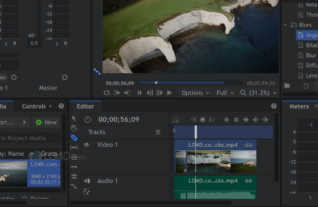The height and width of the screenshot is (207, 318).
Task: Mute Audio 1 track speaker icon
Action: (86, 181)
